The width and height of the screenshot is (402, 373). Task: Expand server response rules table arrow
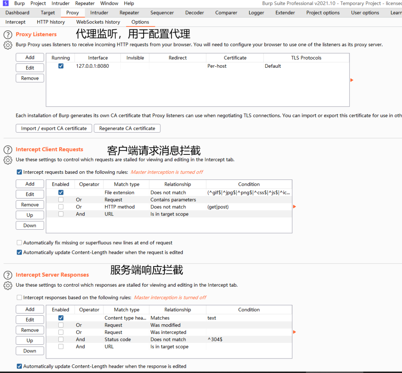(x=294, y=332)
